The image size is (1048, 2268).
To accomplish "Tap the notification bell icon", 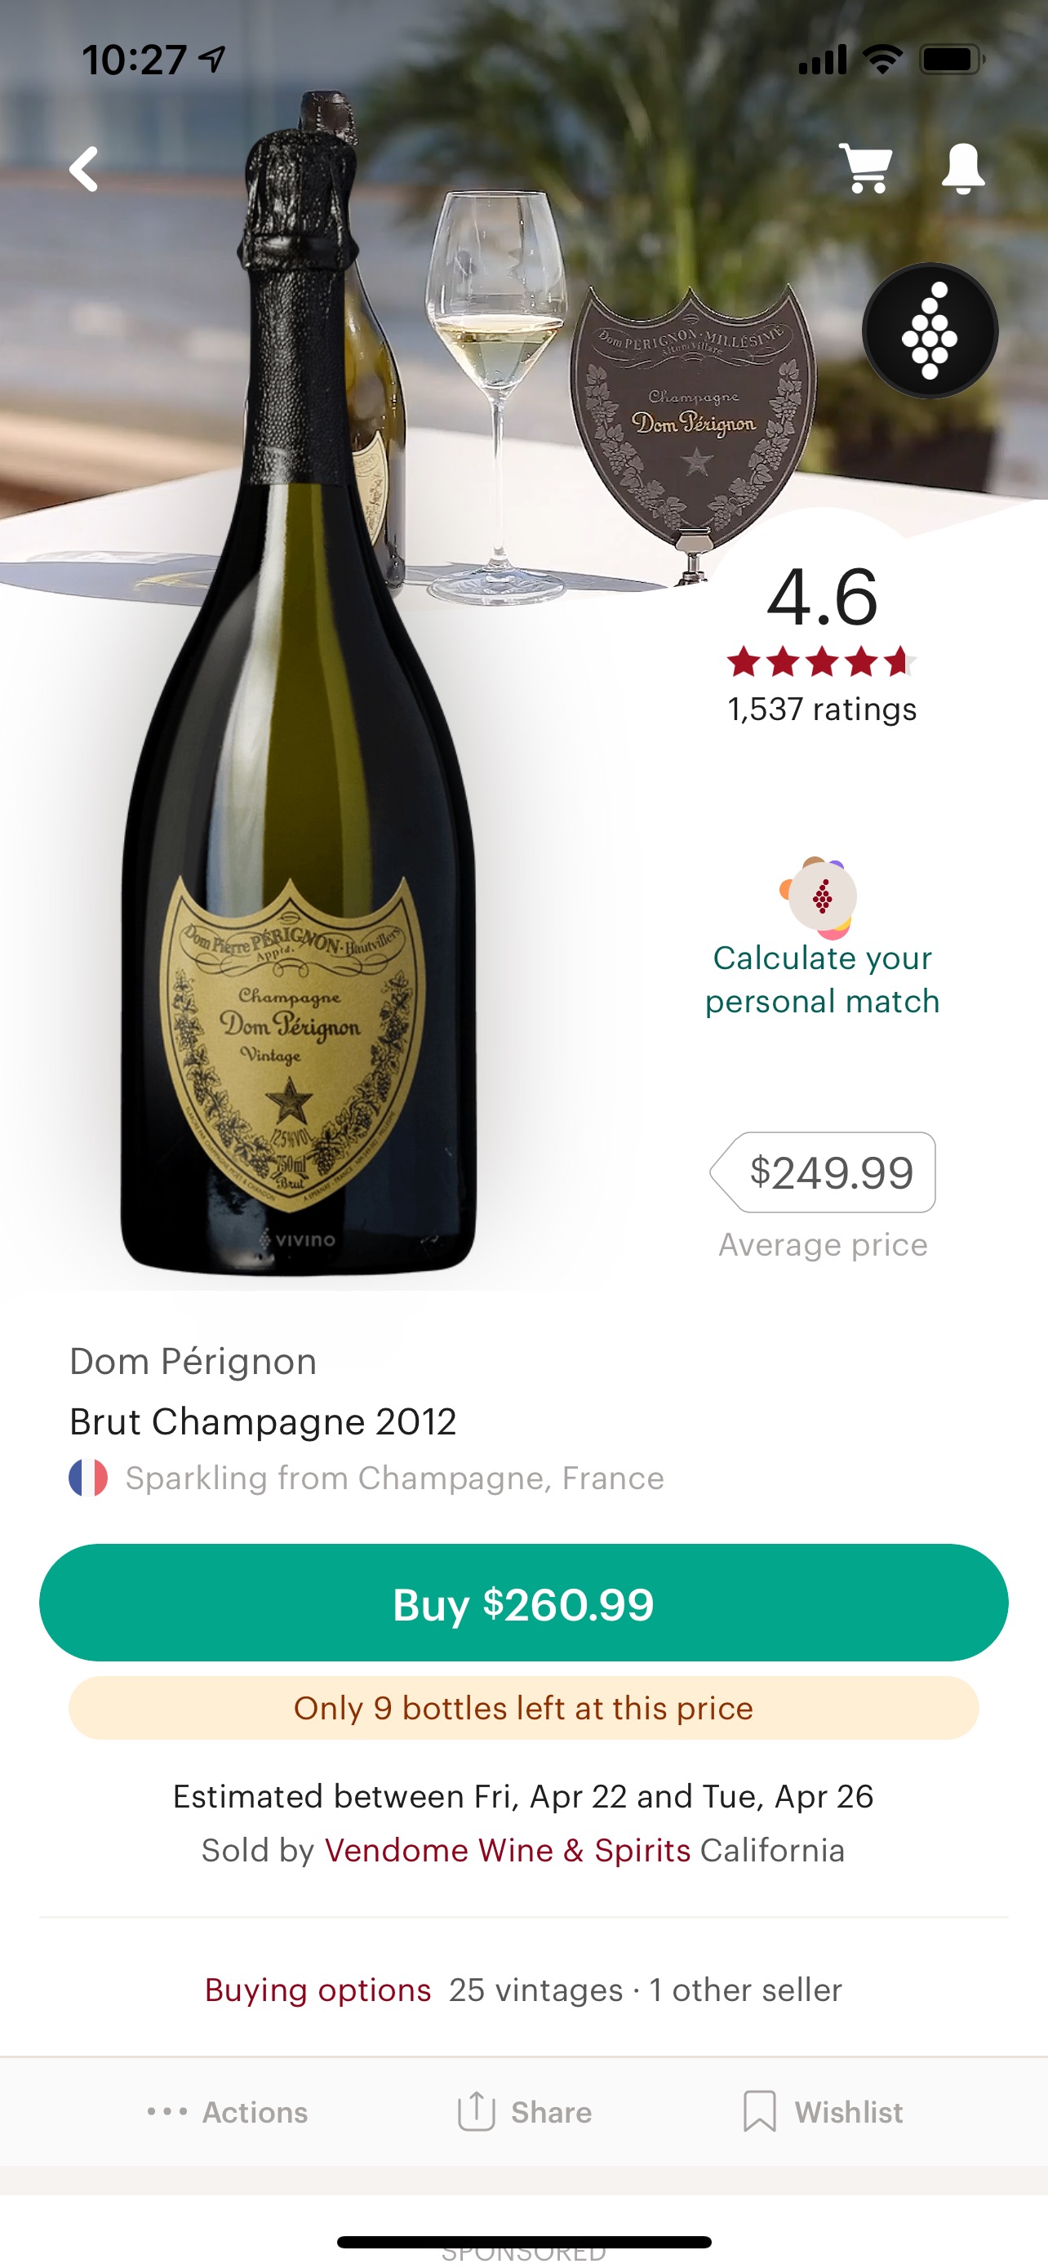I will [962, 167].
